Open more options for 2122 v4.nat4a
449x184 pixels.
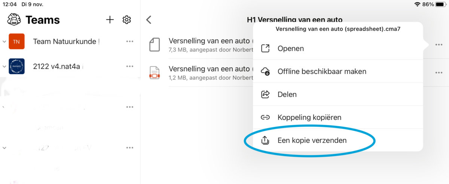pos(130,66)
